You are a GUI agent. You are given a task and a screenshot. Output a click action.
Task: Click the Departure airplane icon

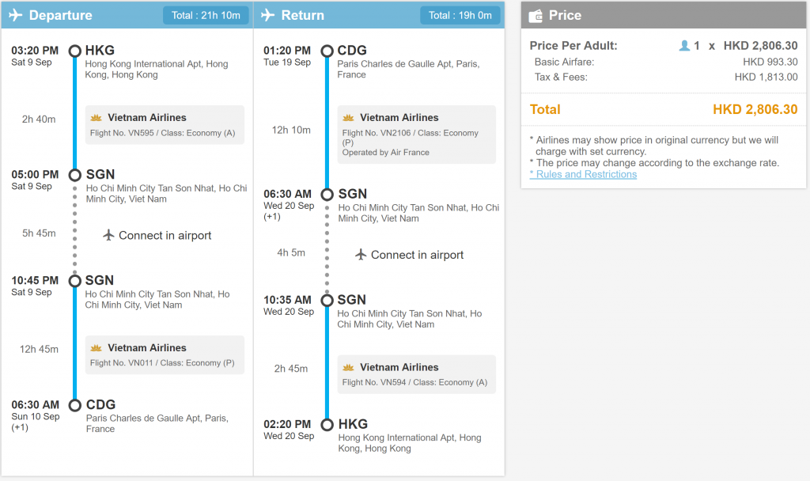pos(16,15)
